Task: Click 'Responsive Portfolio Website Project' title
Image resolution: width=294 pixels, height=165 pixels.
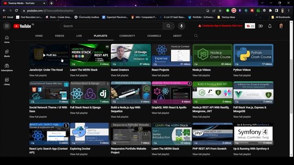Action: coord(129,151)
